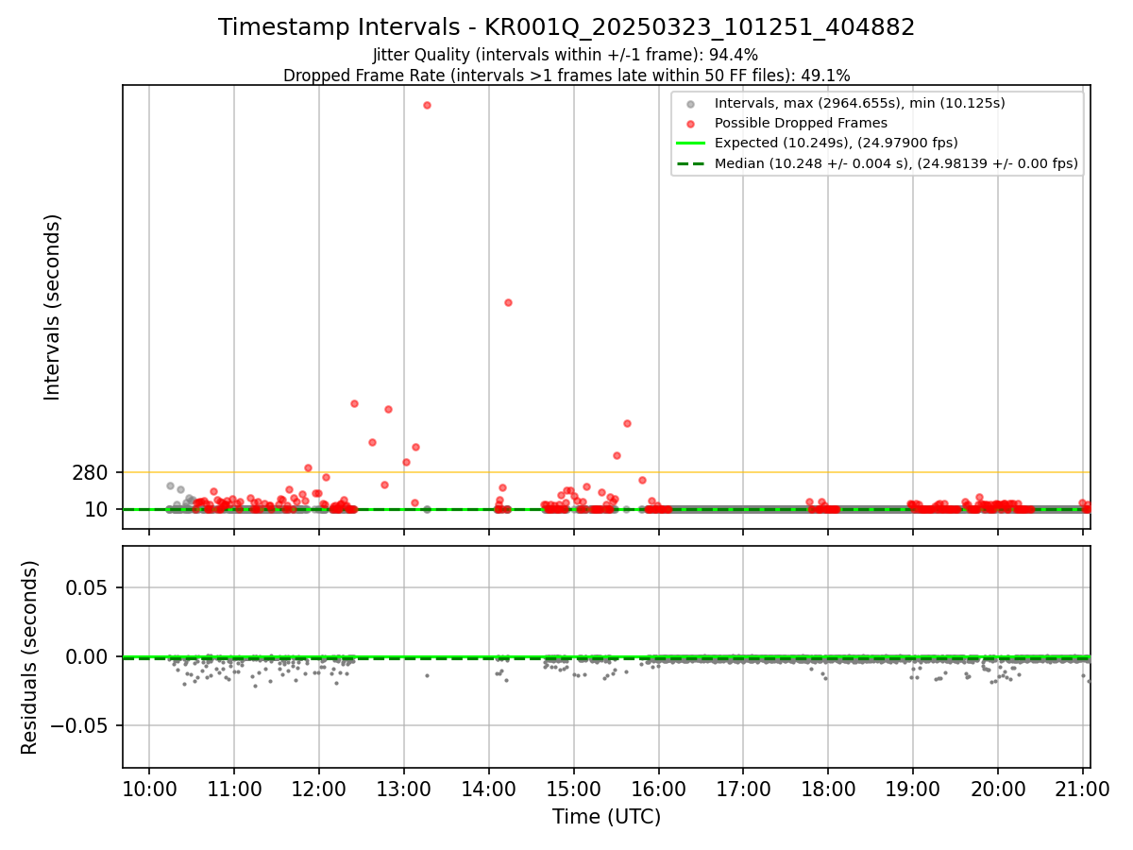This screenshot has height=850, width=1133.
Task: Click the 10 tick label on the intervals axis
Action: pos(97,510)
